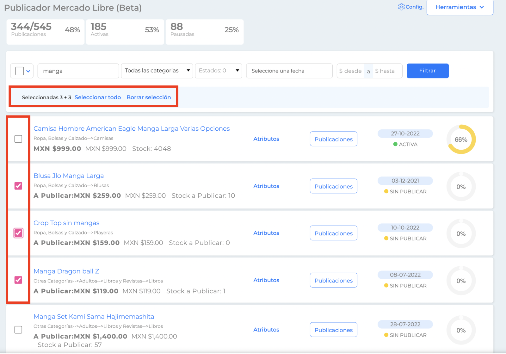Open the Config gear settings

pos(410,7)
